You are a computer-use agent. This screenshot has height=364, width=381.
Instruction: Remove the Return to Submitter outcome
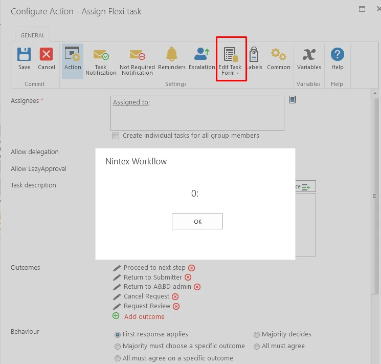click(x=188, y=277)
